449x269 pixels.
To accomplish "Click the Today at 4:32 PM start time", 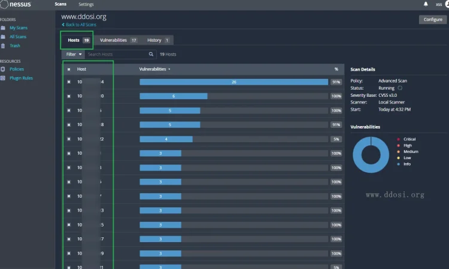I will point(395,109).
